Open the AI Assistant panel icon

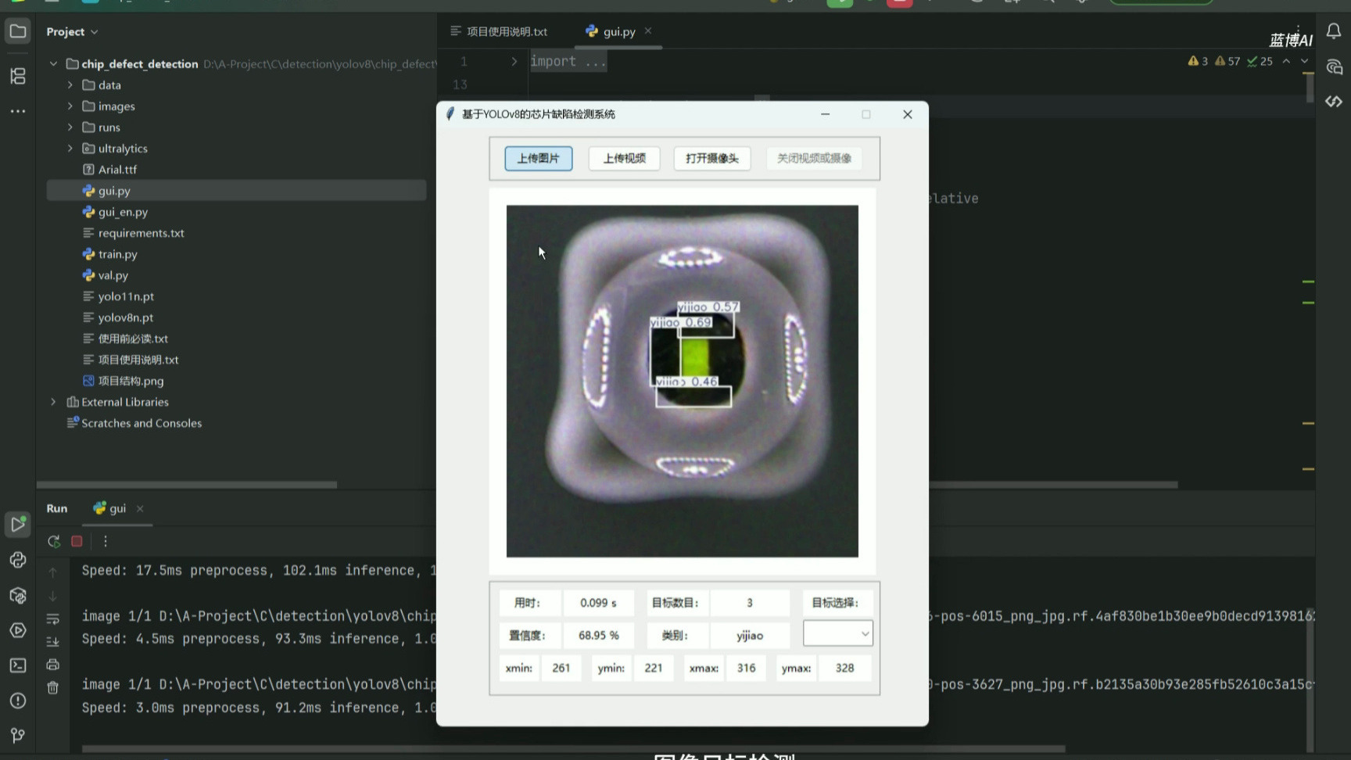pos(1334,68)
